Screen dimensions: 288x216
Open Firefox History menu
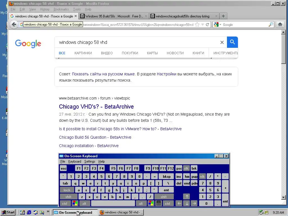(x=45, y=9)
